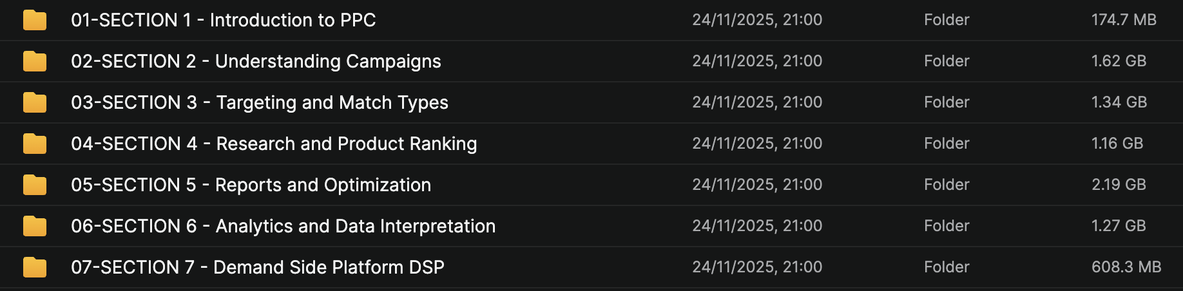Open '02-SECTION 2 - Understanding Campaigns' folder name
Image resolution: width=1183 pixels, height=291 pixels.
(x=256, y=61)
